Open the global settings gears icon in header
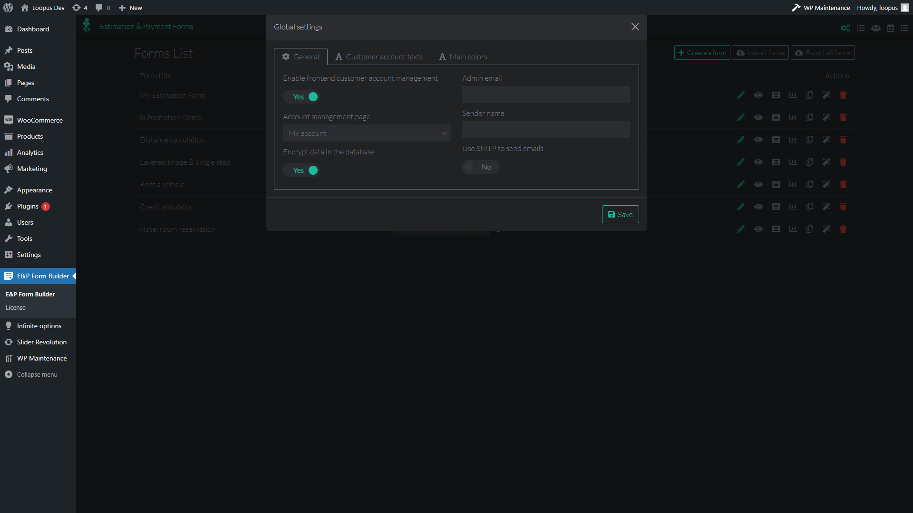 point(845,28)
